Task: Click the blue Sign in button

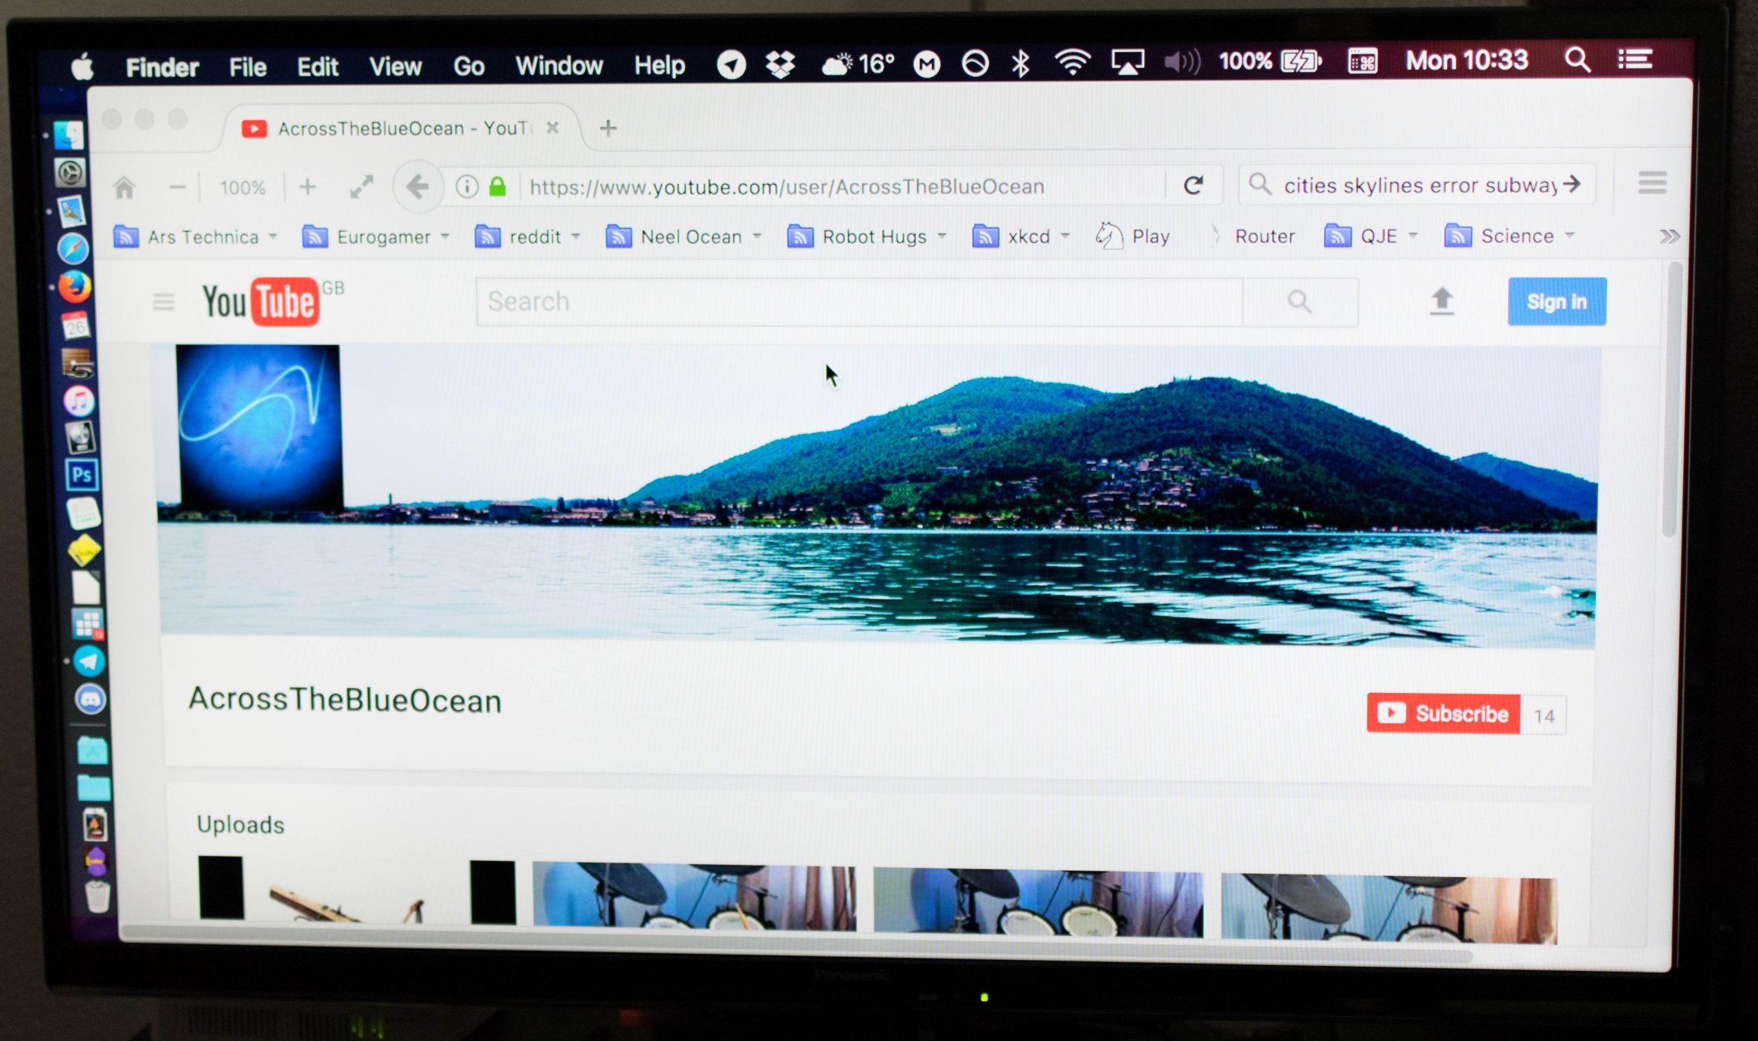Action: [1556, 302]
